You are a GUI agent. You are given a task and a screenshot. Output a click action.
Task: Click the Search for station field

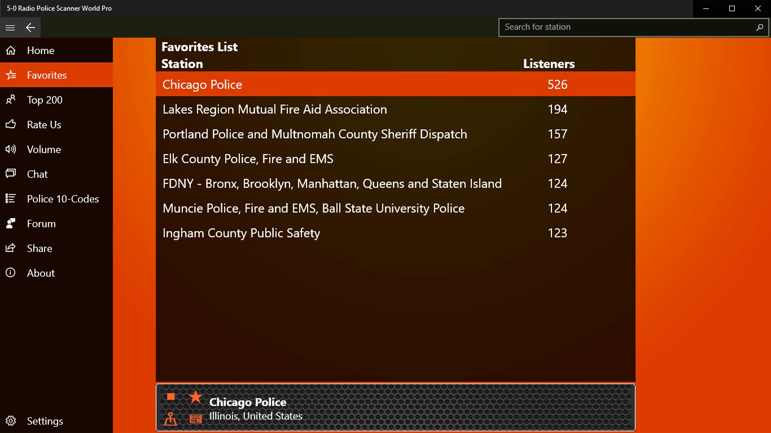[633, 27]
